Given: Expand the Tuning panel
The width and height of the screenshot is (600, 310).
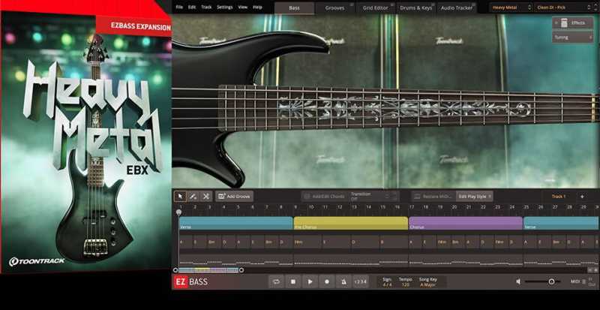Looking at the screenshot, I should [573, 38].
